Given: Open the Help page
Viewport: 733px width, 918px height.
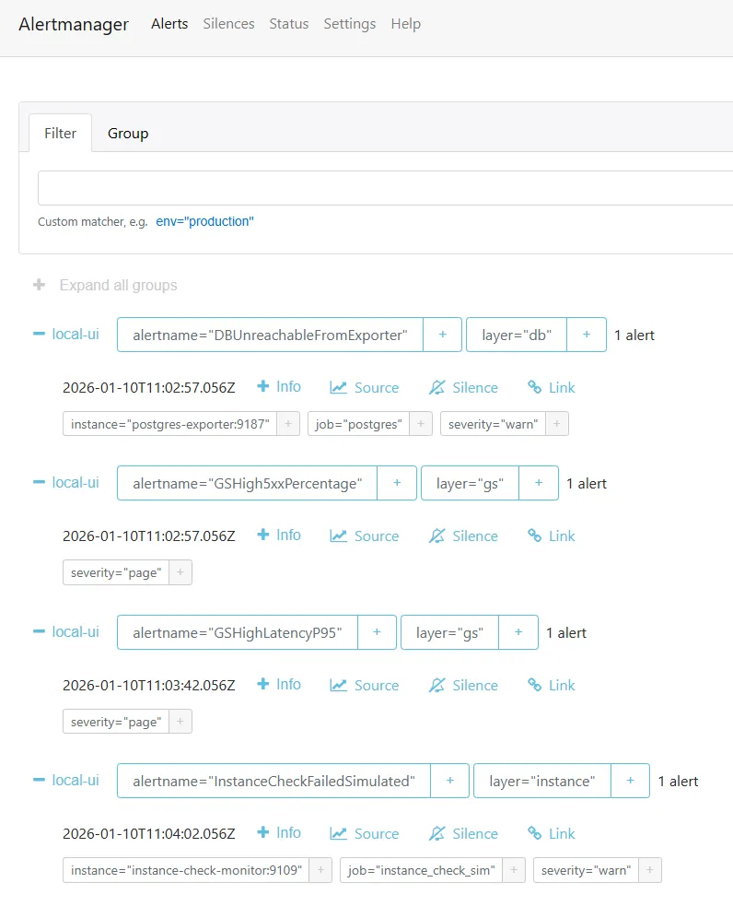Looking at the screenshot, I should [x=406, y=24].
